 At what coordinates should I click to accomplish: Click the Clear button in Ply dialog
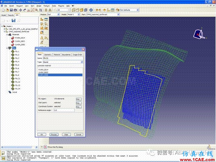66,134
